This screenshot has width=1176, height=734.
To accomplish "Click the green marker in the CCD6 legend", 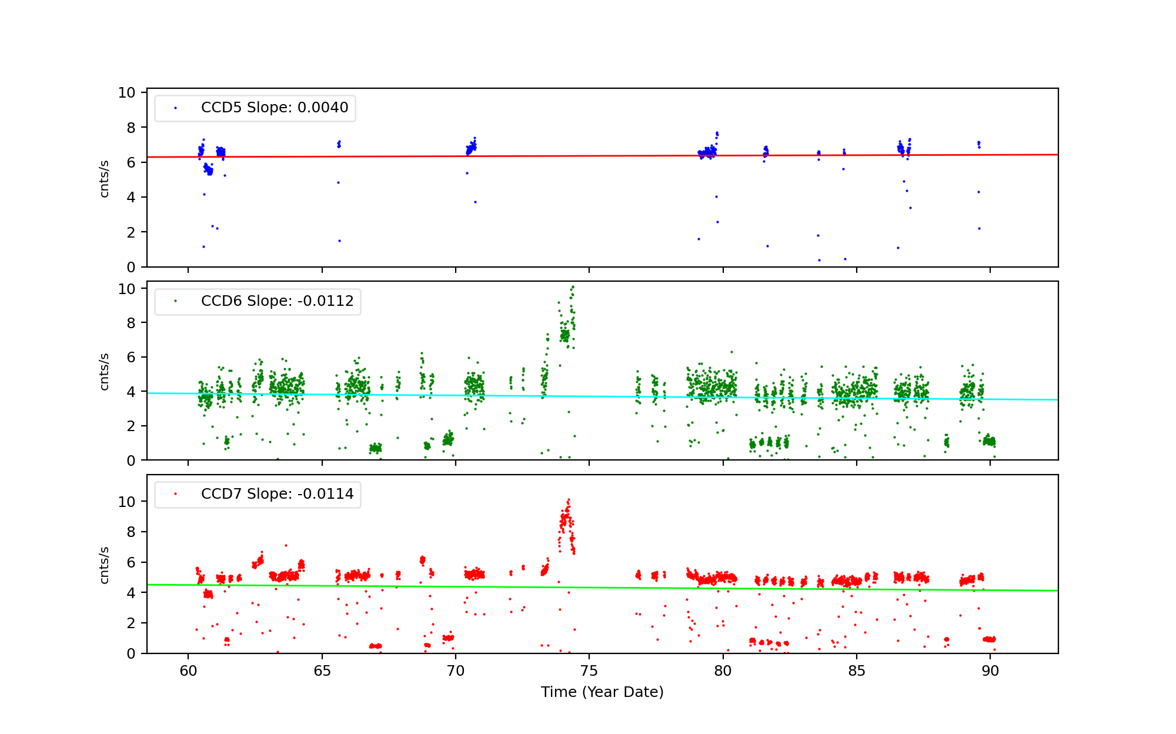I will click(175, 301).
